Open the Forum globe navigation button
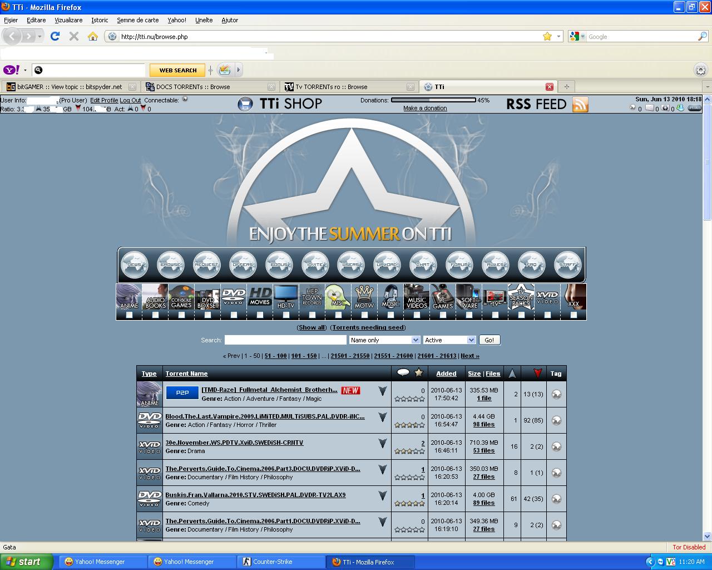 click(x=459, y=265)
